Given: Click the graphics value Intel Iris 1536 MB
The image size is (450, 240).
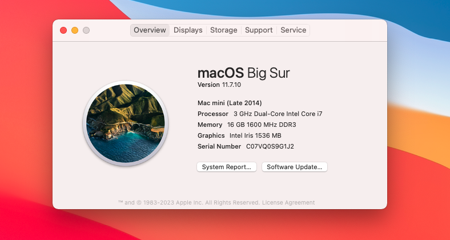Looking at the screenshot, I should (x=255, y=135).
